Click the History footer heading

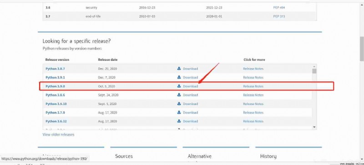coord(268,156)
